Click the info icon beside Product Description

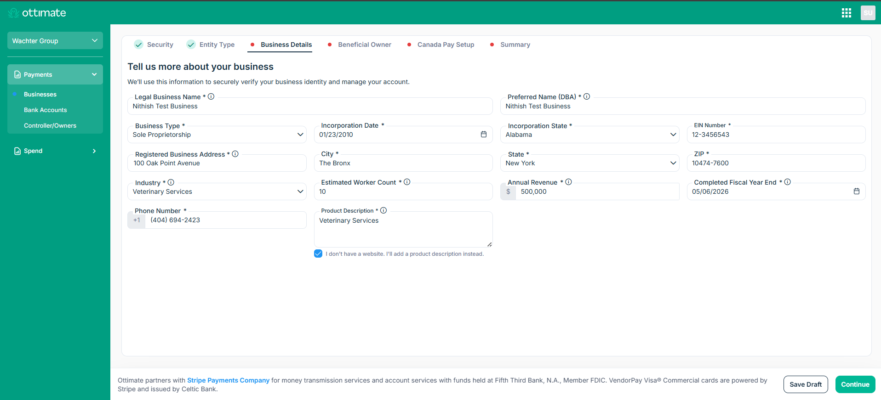(x=383, y=210)
